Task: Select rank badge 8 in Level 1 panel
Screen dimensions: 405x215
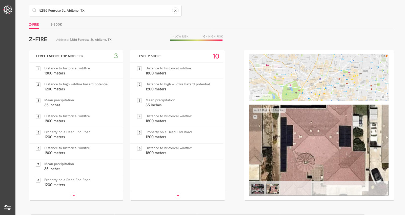Action: (38, 180)
